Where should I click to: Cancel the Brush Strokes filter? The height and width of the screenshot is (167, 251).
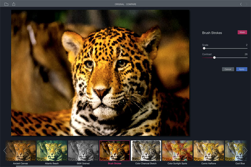pyautogui.click(x=228, y=69)
